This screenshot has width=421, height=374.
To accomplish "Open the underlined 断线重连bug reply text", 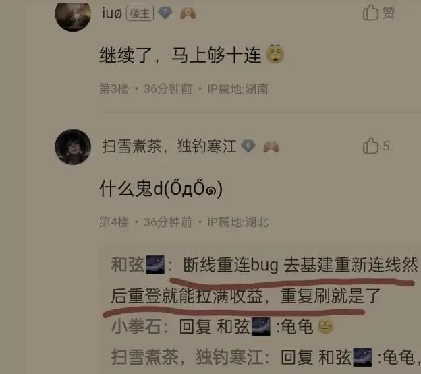I will [264, 280].
